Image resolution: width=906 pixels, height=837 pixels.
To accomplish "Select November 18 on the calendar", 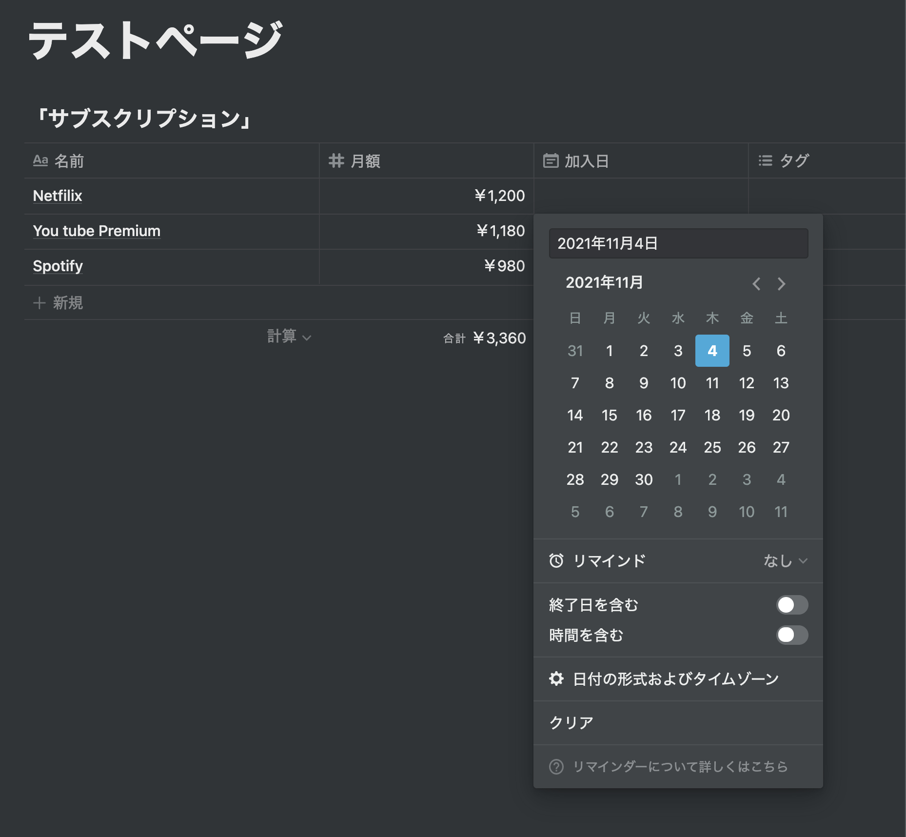I will [x=712, y=415].
